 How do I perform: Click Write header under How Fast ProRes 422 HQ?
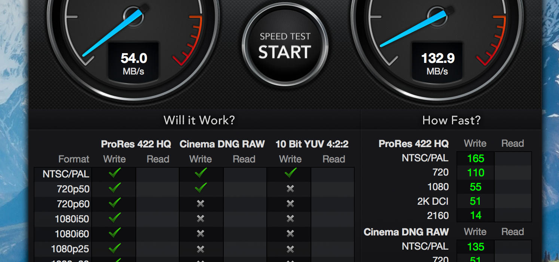475,143
